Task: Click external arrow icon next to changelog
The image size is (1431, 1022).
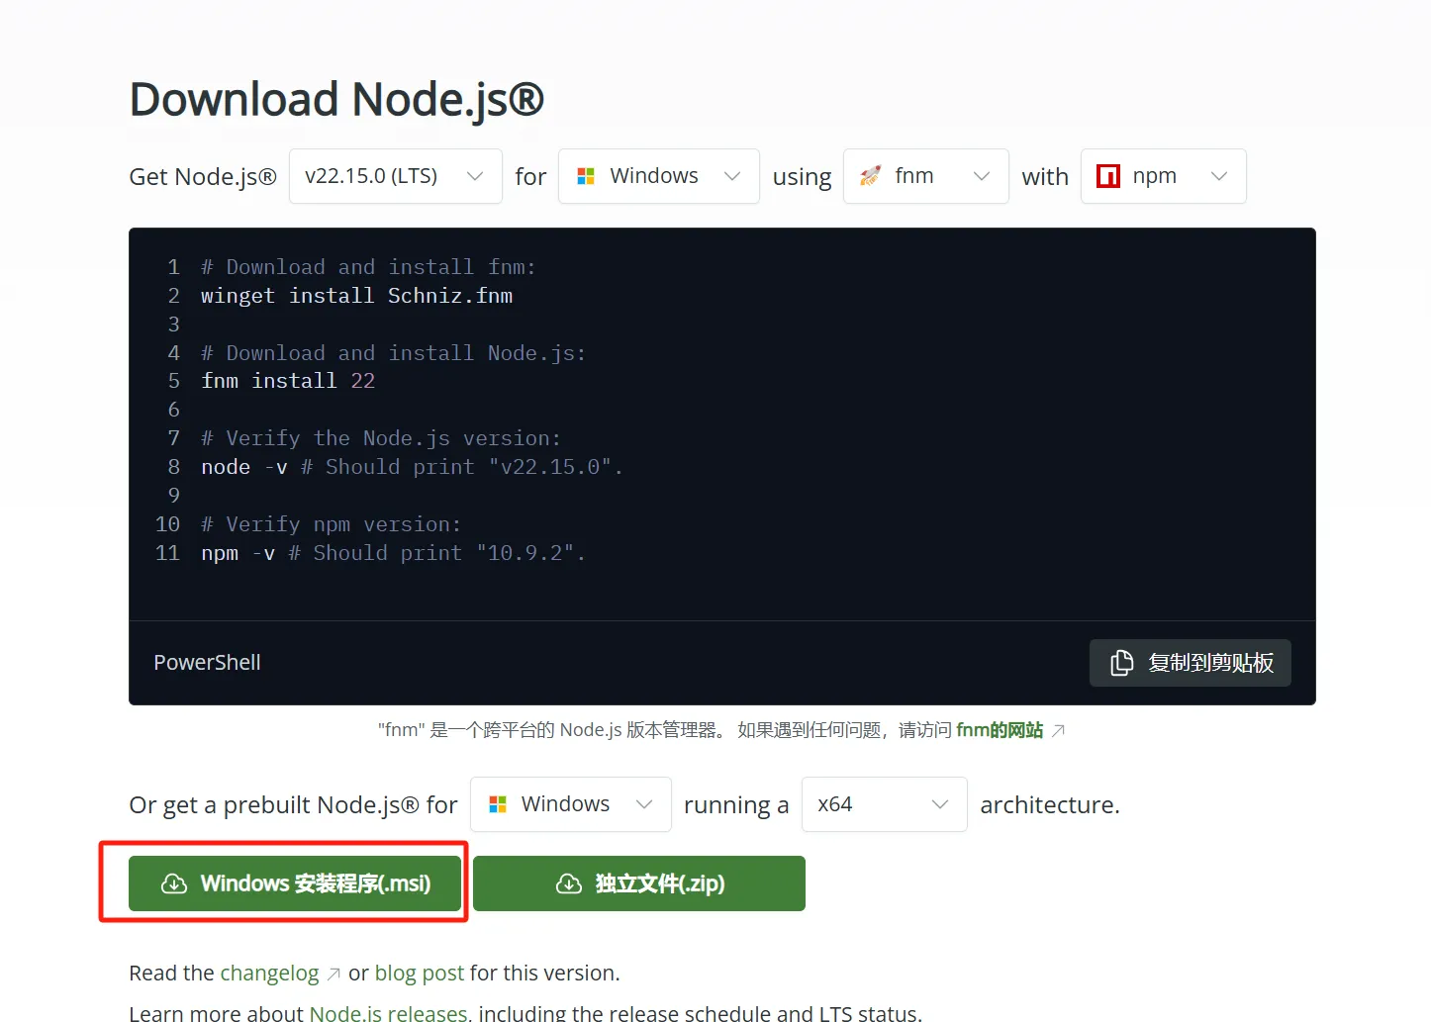Action: (x=334, y=975)
